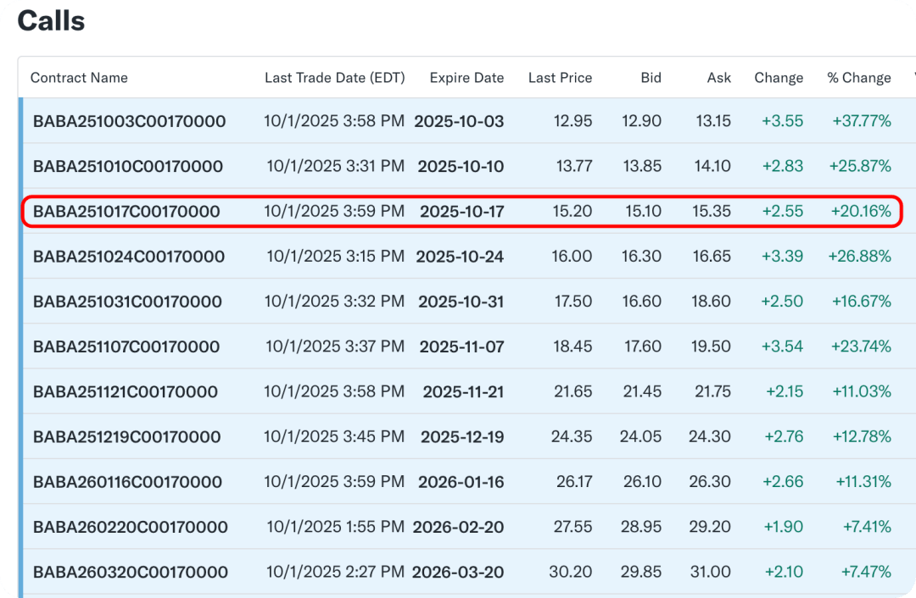Click bid value 28.95
Viewport: 916px width, 598px height.
(x=641, y=527)
